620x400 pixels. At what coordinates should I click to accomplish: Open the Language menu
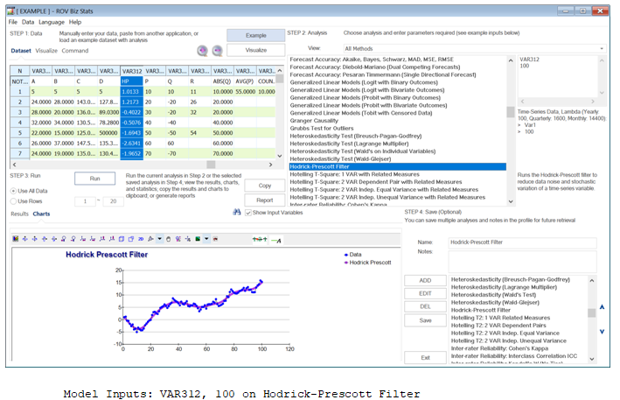[52, 22]
